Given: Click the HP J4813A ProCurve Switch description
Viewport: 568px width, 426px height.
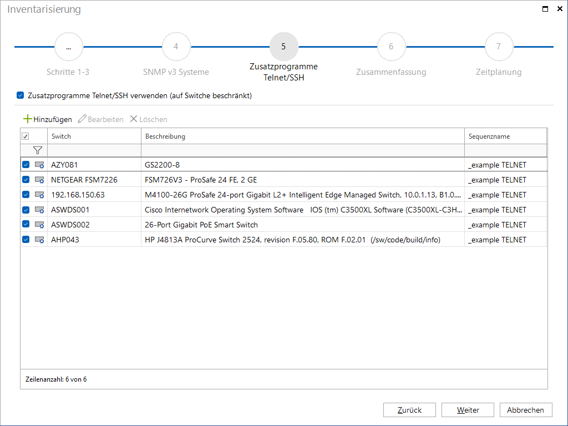Looking at the screenshot, I should [x=303, y=240].
